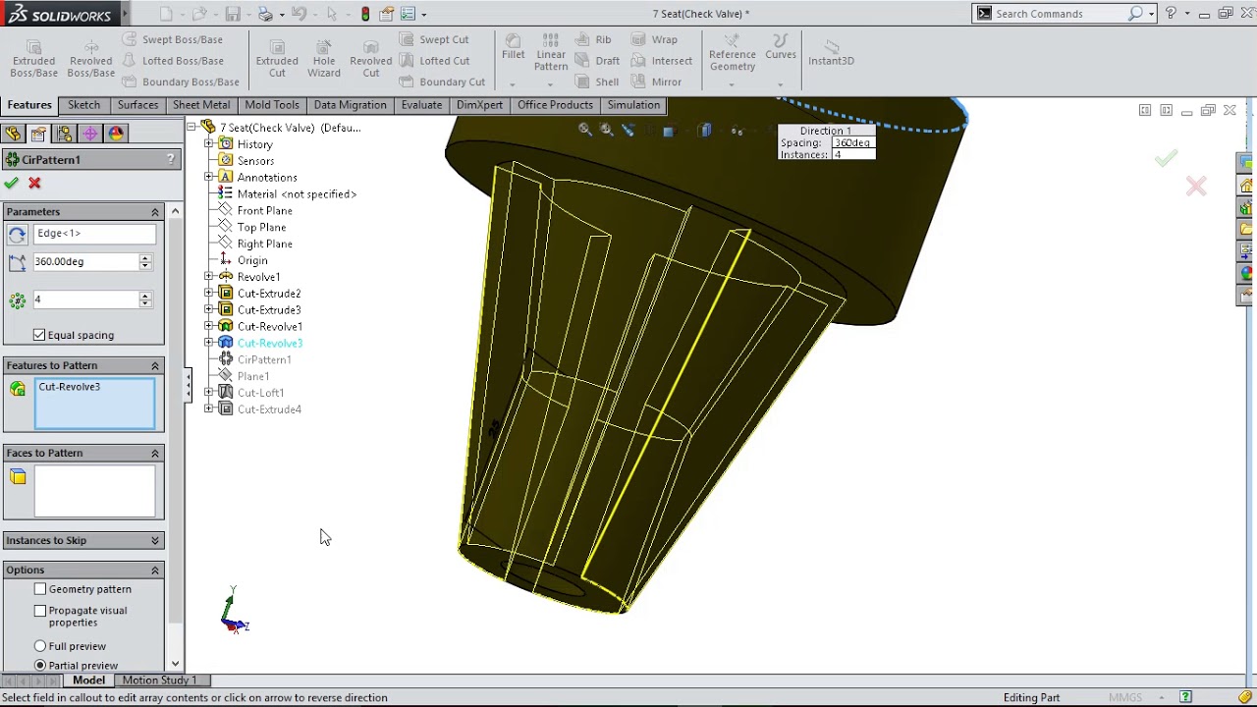Select the Full preview radio button
This screenshot has width=1257, height=707.
[40, 646]
